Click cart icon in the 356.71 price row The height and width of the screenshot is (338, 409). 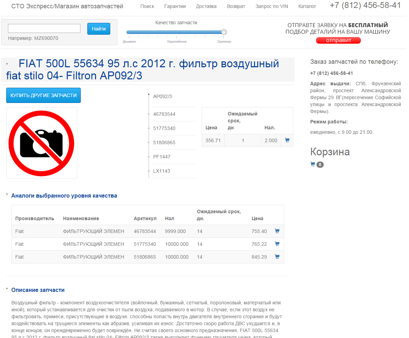click(287, 140)
